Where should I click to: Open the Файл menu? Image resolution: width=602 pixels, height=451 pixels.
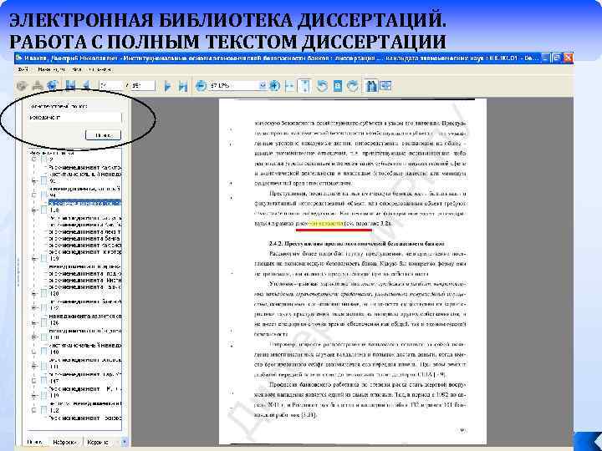23,69
